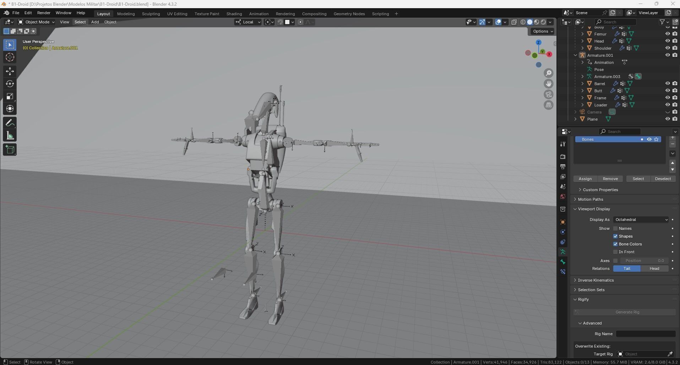The height and width of the screenshot is (365, 680).
Task: Enable the Names checkbox under Show
Action: pos(615,228)
